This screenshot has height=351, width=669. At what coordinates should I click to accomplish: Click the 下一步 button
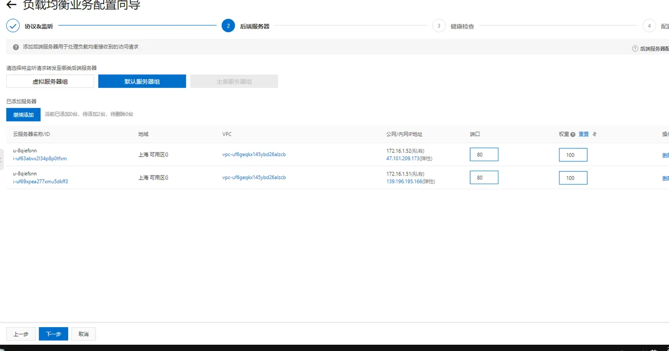(54, 334)
